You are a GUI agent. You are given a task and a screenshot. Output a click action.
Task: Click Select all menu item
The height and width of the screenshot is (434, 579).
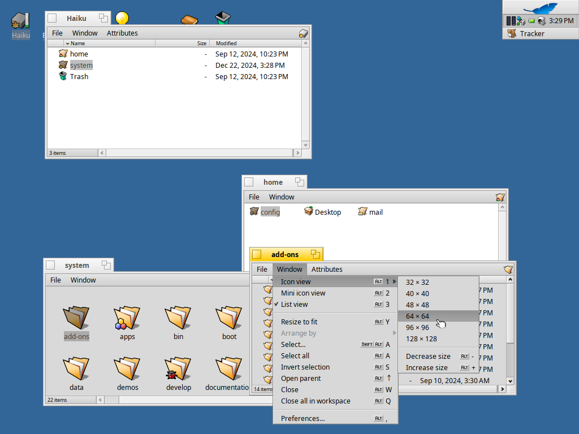point(335,356)
